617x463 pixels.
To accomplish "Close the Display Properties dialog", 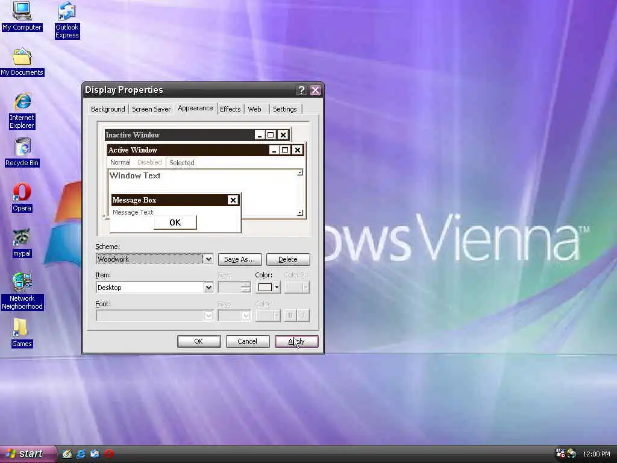I will click(x=315, y=90).
